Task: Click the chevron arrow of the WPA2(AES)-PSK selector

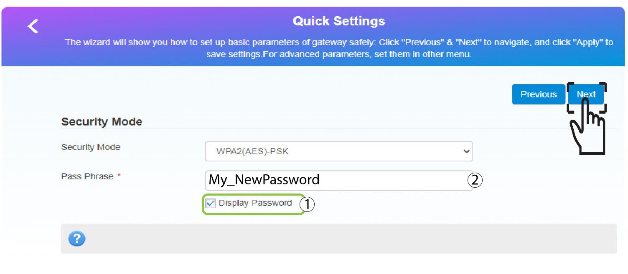Action: tap(466, 151)
